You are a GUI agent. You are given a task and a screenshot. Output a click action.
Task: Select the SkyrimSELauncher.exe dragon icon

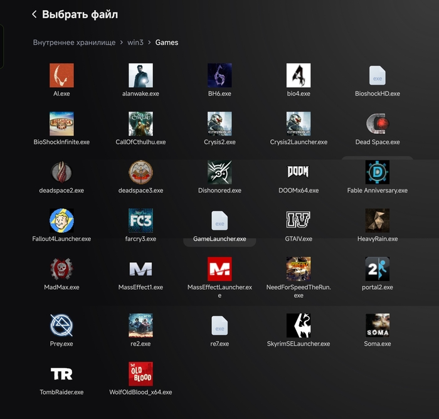click(299, 326)
